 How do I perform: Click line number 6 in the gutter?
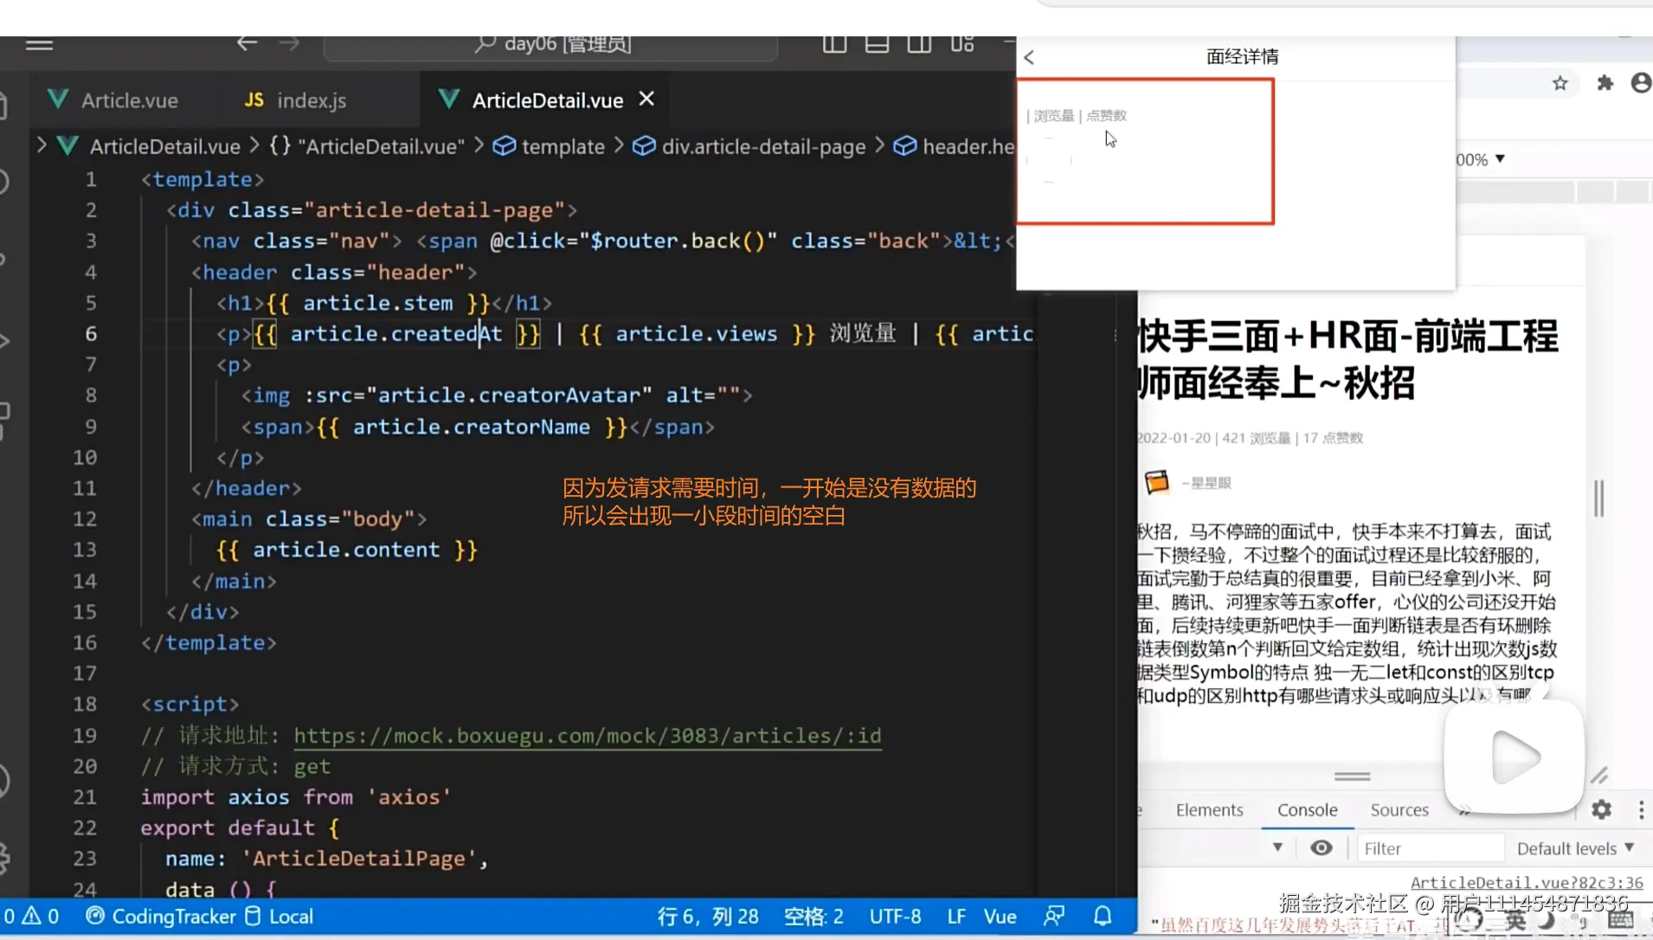tap(91, 334)
